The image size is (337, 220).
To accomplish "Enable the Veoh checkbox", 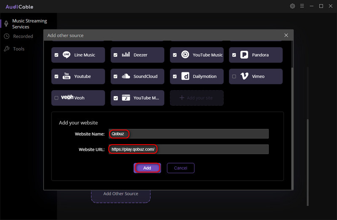I will coord(56,98).
